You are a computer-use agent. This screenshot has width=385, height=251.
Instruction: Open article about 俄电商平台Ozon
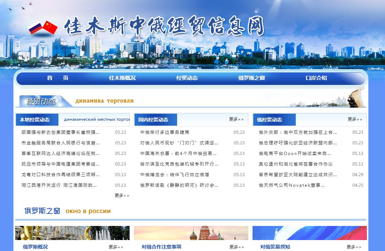295,154
